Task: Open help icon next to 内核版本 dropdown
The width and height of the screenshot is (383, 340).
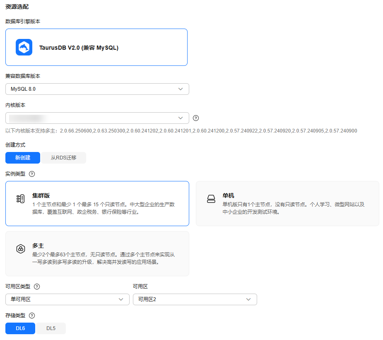Action: click(x=196, y=118)
